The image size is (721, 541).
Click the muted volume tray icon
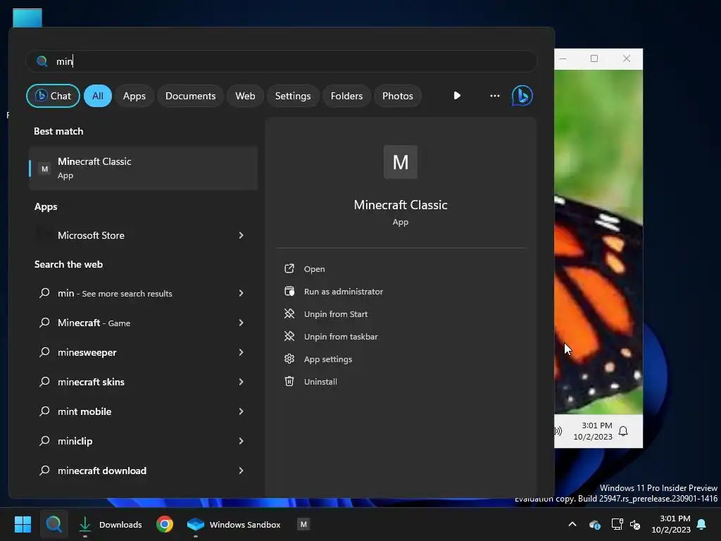click(x=636, y=524)
